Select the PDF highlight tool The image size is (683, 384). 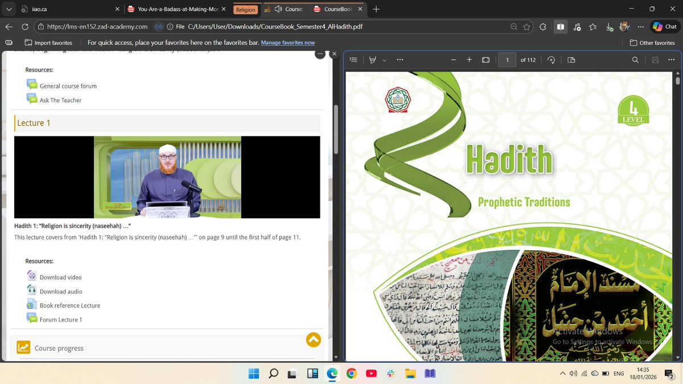pyautogui.click(x=373, y=59)
